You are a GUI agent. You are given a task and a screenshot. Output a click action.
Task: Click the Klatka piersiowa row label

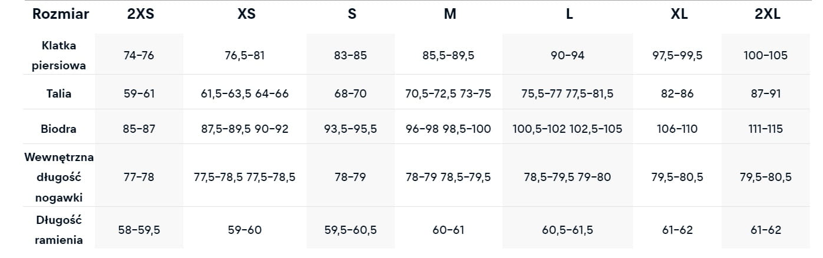point(60,55)
